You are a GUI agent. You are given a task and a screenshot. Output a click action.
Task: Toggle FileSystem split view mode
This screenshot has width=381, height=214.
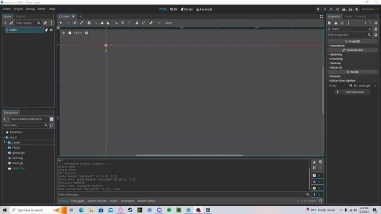(52, 119)
